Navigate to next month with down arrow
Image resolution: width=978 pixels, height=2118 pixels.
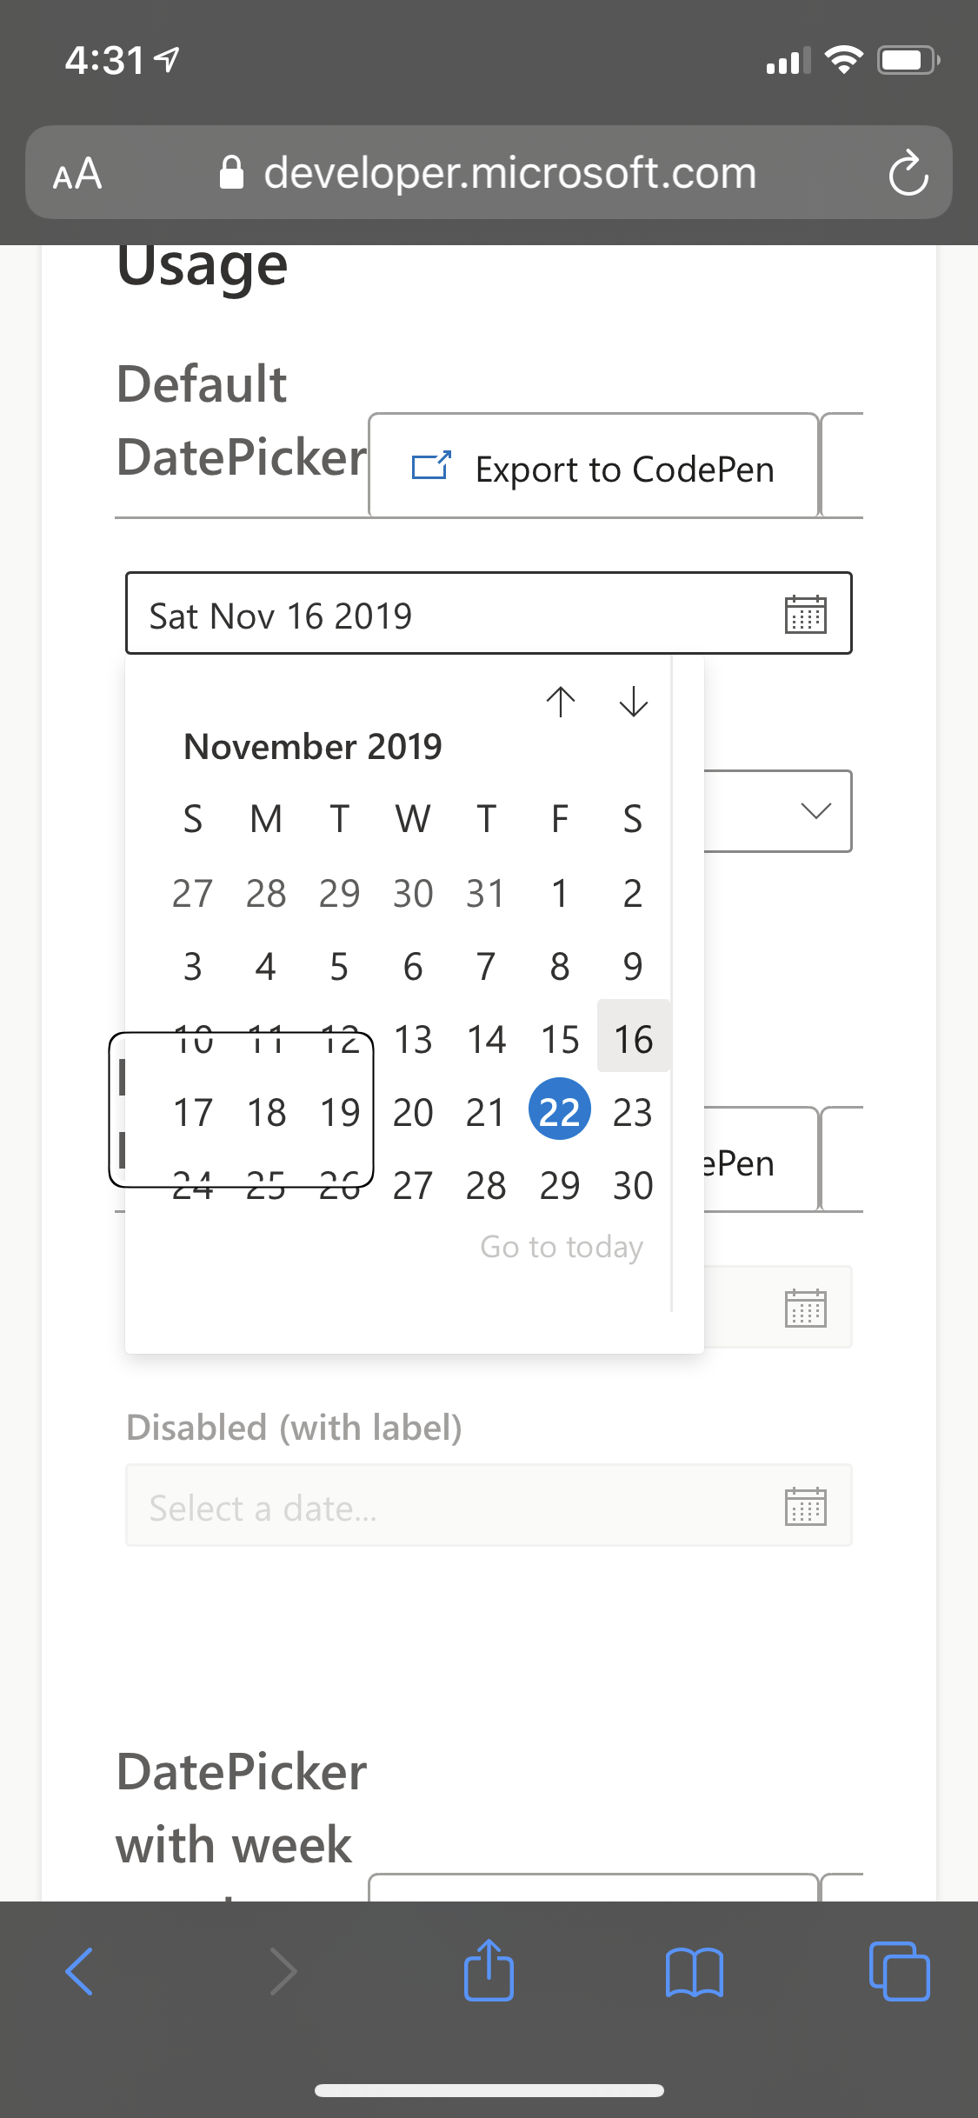pyautogui.click(x=633, y=703)
